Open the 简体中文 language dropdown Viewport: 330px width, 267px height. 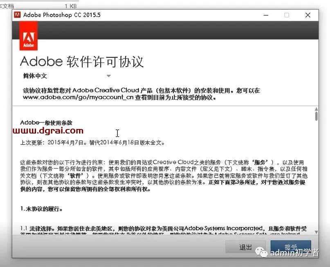tap(67, 76)
